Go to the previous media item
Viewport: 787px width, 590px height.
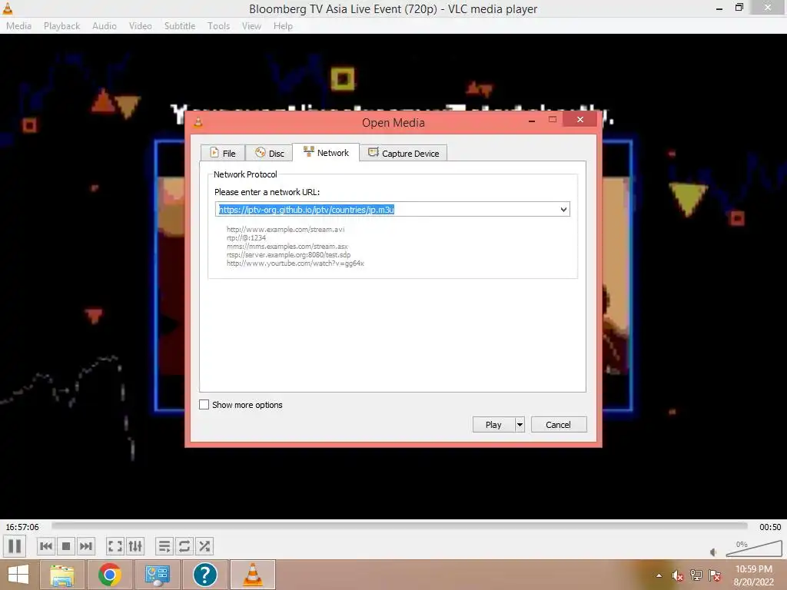tap(46, 546)
